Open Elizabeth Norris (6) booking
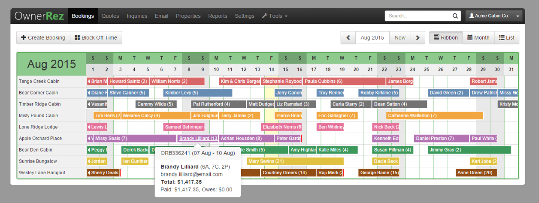Image resolution: width=539 pixels, height=203 pixels. [281, 127]
